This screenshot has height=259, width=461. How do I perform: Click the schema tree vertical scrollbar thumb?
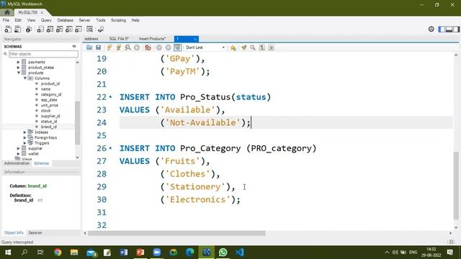tap(77, 123)
